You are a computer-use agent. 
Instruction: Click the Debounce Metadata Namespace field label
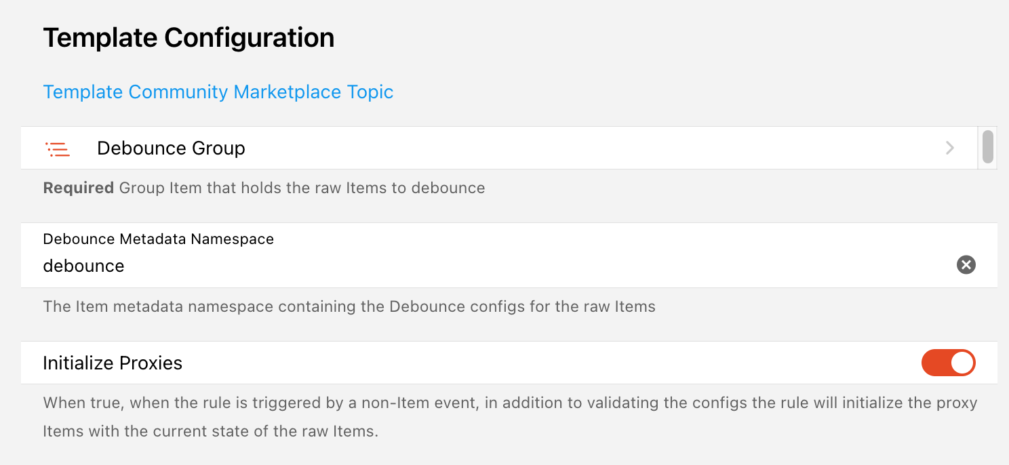[x=158, y=239]
